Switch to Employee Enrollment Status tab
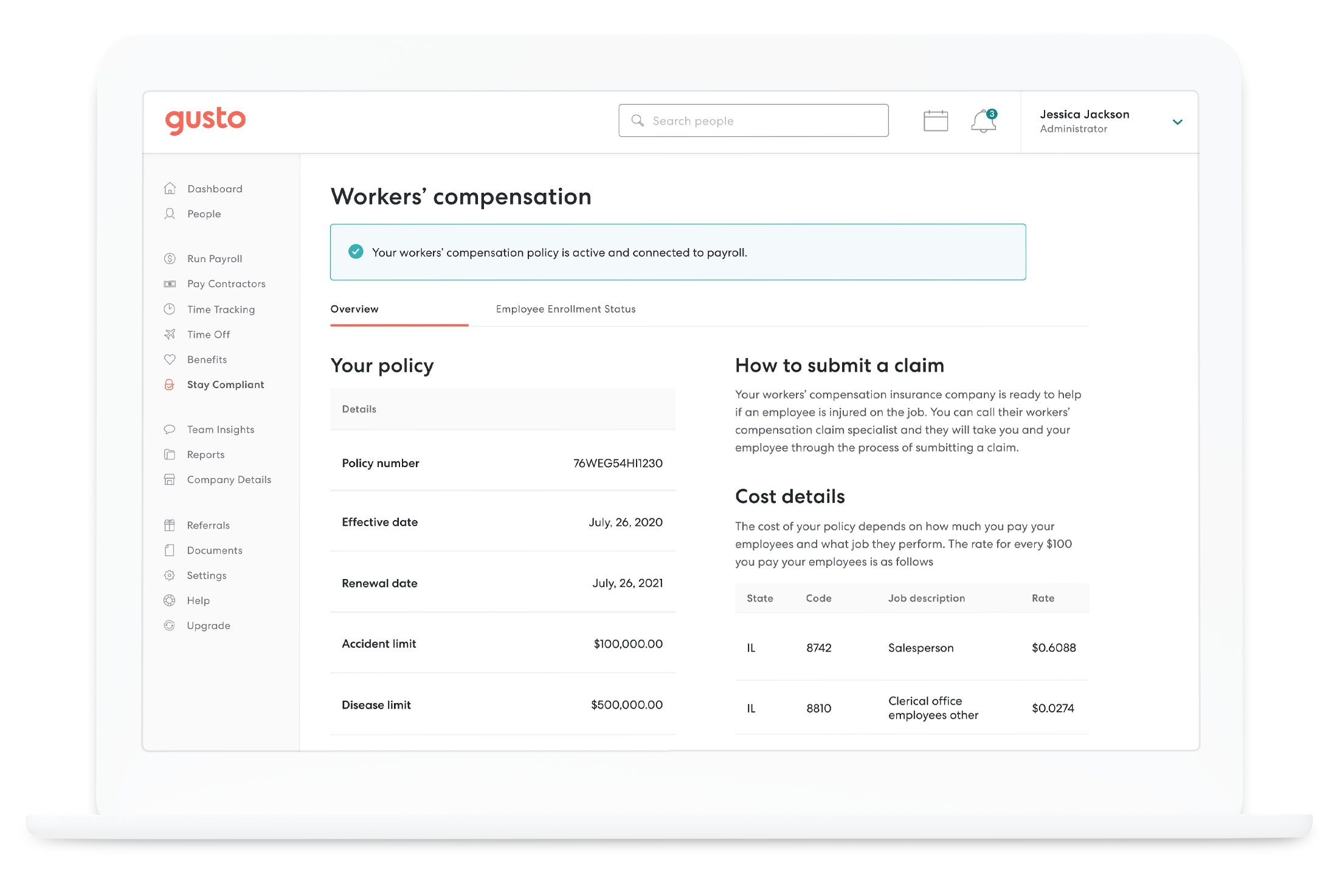1337x882 pixels. tap(565, 309)
